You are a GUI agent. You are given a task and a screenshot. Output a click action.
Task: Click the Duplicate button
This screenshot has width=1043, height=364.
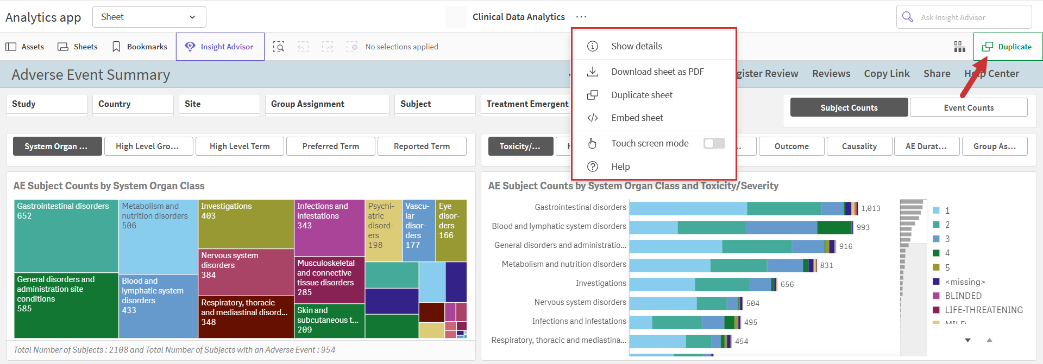point(1008,47)
